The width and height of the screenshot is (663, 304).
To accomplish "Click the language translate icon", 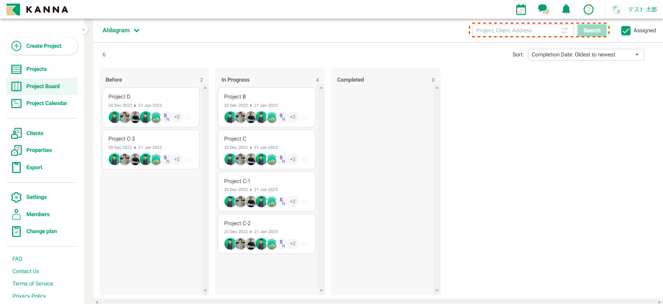I will click(x=616, y=10).
